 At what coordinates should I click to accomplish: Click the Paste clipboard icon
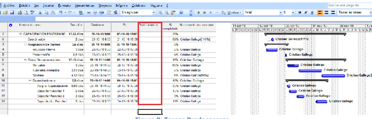point(53,12)
